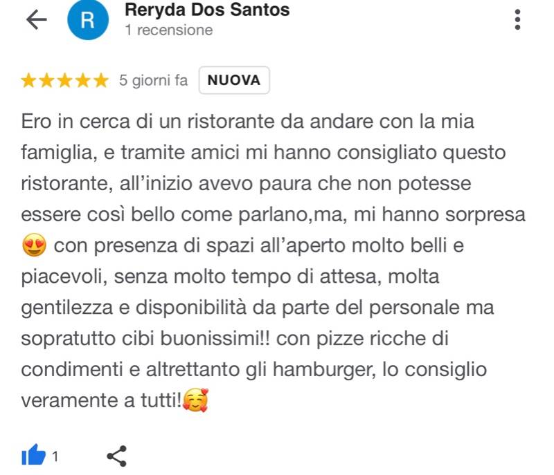Click the smiling-hearts emoji at review end

click(196, 400)
